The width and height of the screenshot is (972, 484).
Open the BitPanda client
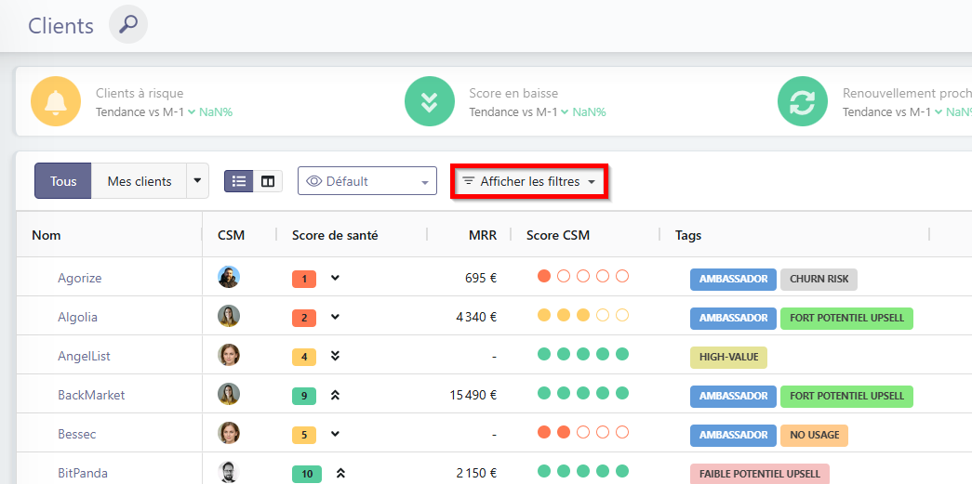coord(81,473)
